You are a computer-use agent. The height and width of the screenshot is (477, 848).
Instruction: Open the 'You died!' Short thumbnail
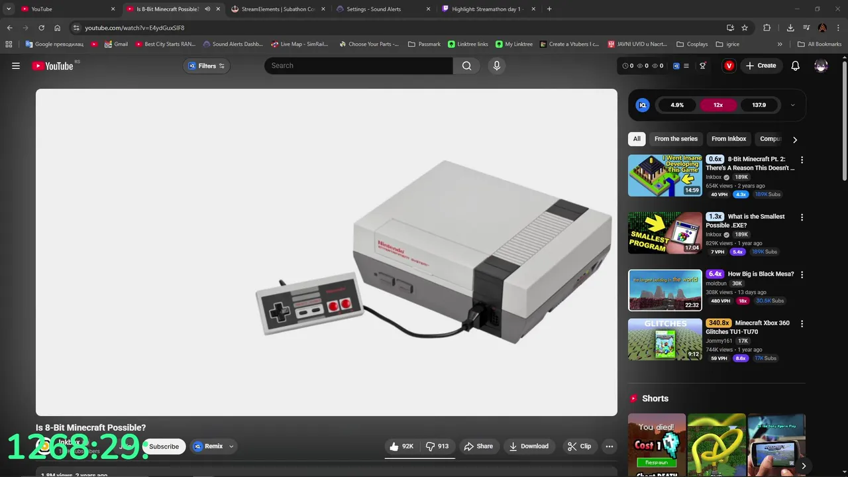(x=657, y=445)
